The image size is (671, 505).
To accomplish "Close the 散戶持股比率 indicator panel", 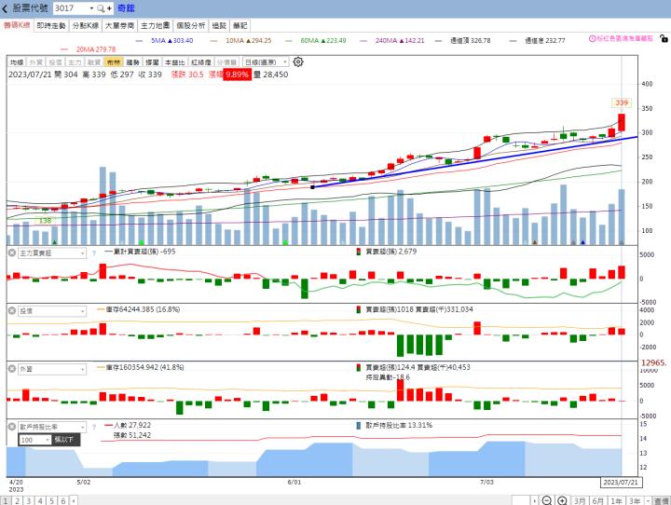I will coord(12,427).
